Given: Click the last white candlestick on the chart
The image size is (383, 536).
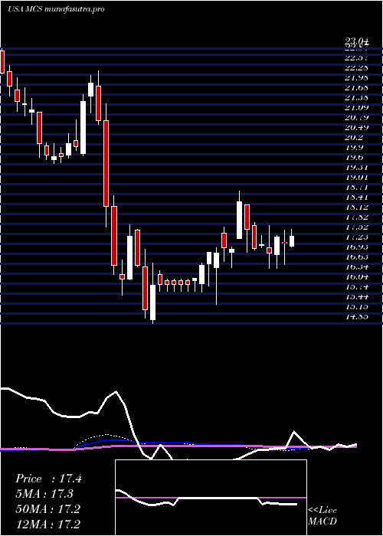Looking at the screenshot, I should pyautogui.click(x=292, y=241).
